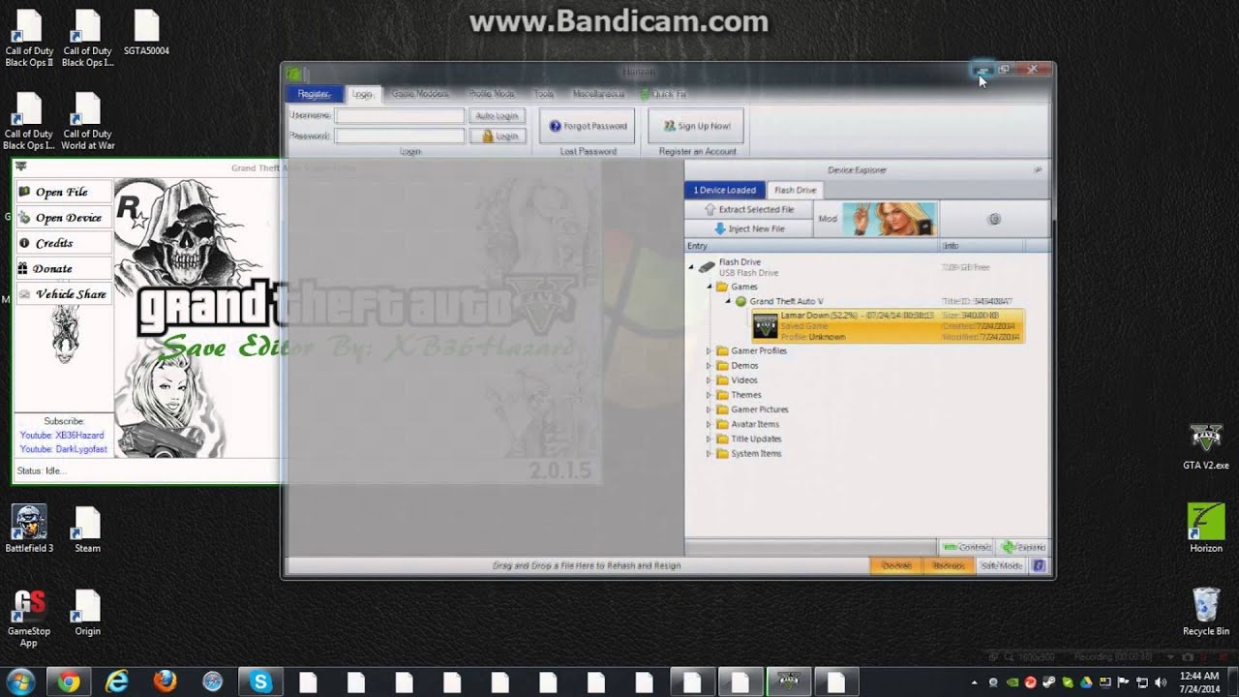
Task: Collapse the Games folder arrow
Action: click(709, 287)
